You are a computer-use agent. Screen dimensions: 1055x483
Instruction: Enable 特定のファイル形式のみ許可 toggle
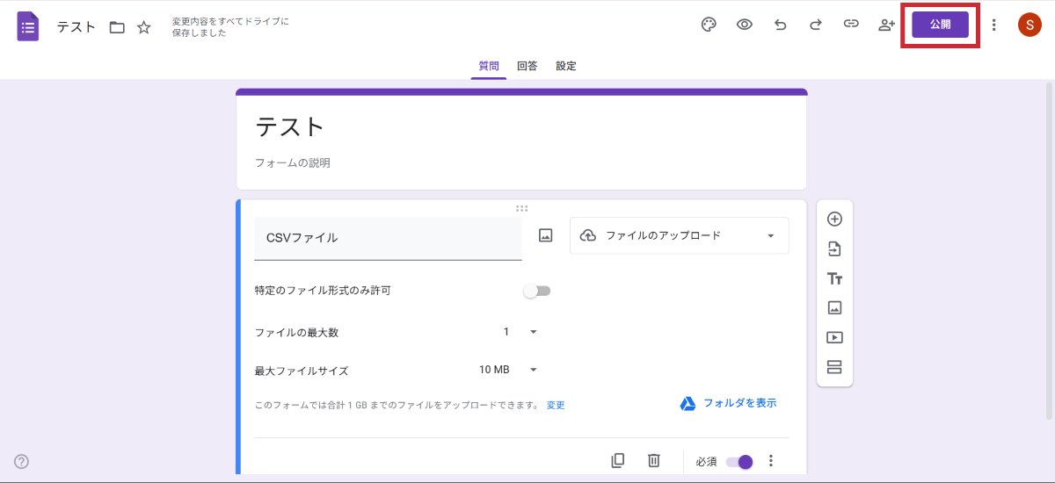[536, 291]
